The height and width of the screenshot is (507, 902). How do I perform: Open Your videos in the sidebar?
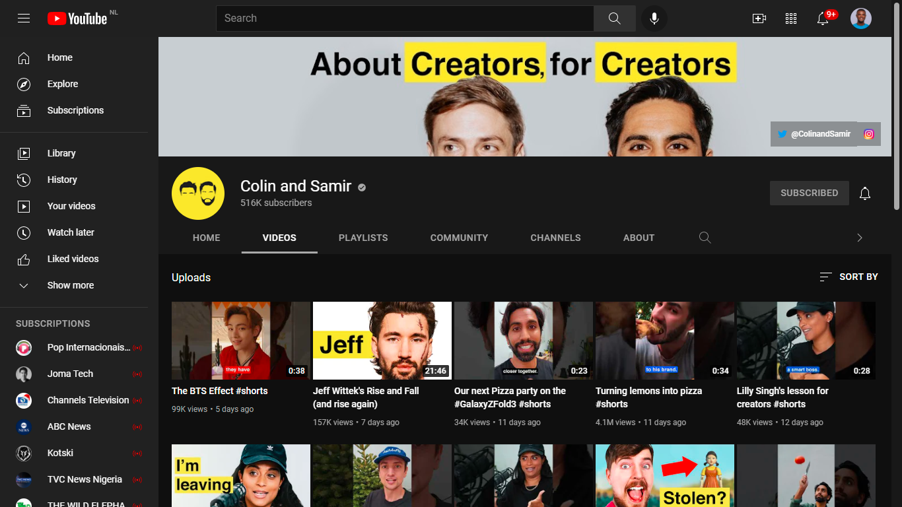point(74,206)
